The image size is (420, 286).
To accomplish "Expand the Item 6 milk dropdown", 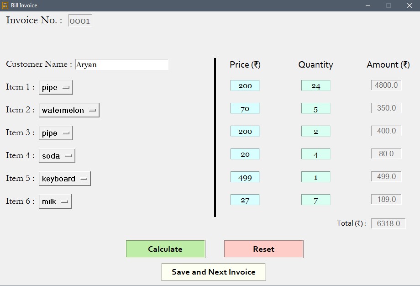I will coord(55,201).
